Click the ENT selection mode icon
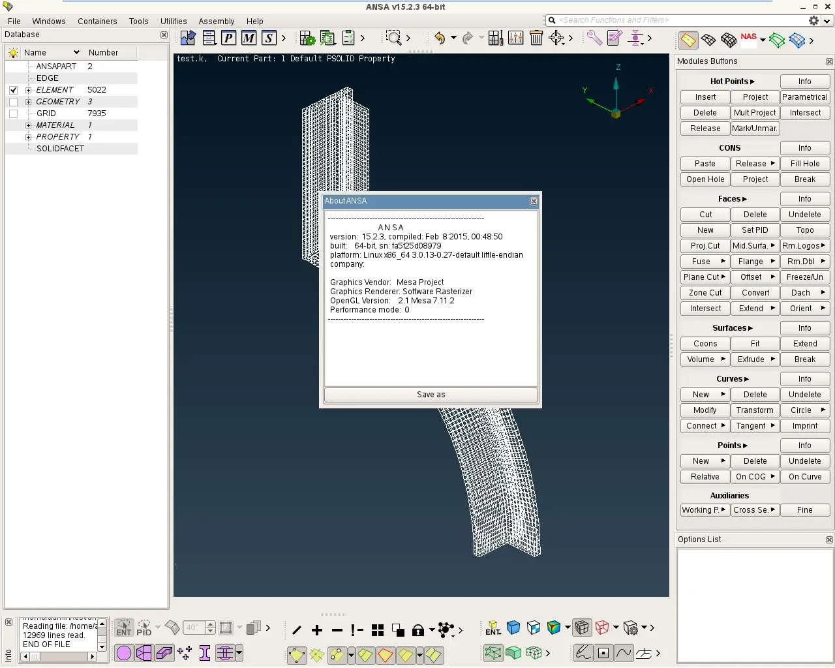 pyautogui.click(x=124, y=628)
